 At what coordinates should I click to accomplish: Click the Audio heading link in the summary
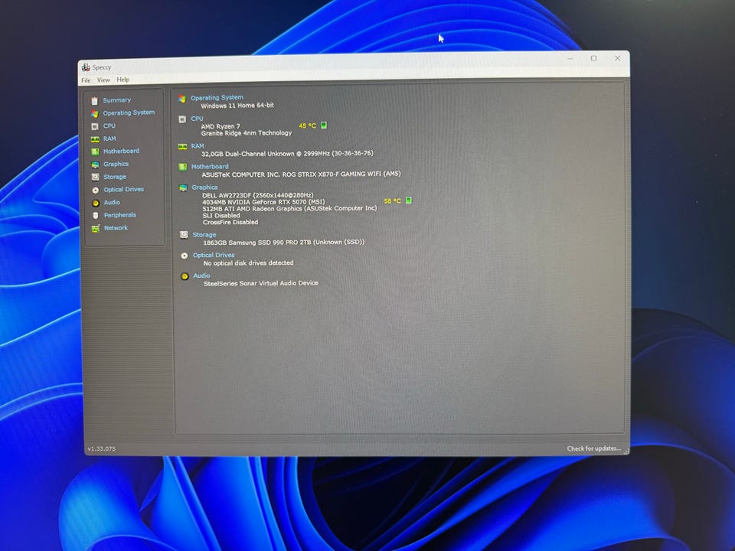point(201,275)
